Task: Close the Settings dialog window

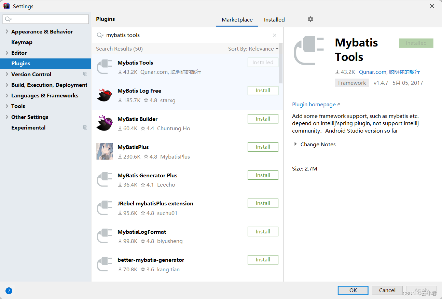Action: [432, 6]
